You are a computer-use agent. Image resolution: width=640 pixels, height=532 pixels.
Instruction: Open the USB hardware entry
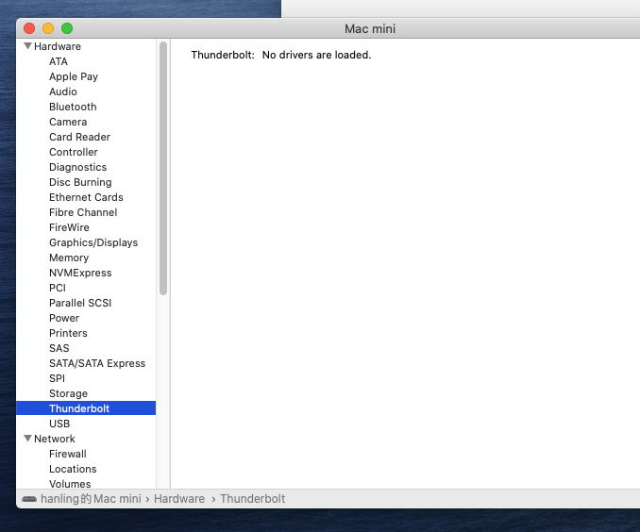(59, 424)
